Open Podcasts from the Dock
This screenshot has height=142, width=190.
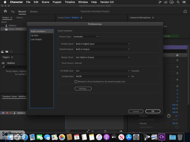coord(106,137)
